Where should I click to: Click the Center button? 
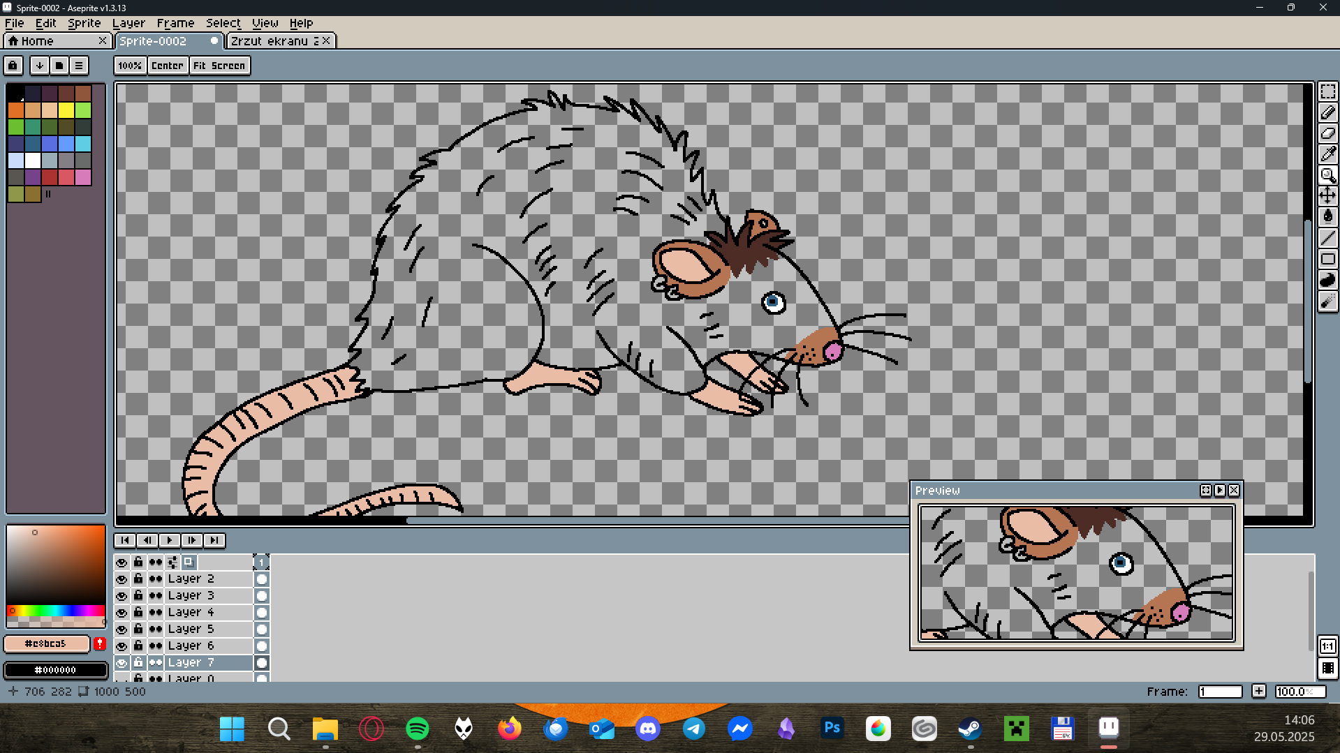pyautogui.click(x=167, y=66)
